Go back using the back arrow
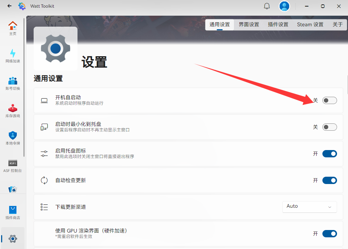The image size is (348, 249). coord(10,6)
